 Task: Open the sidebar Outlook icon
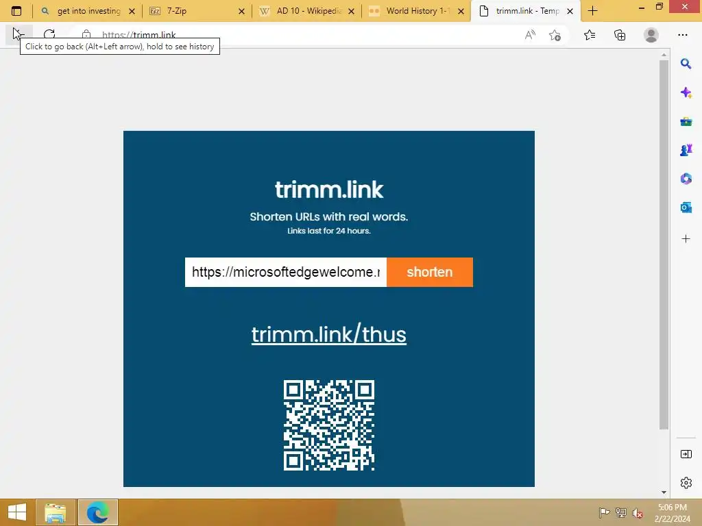pos(686,208)
